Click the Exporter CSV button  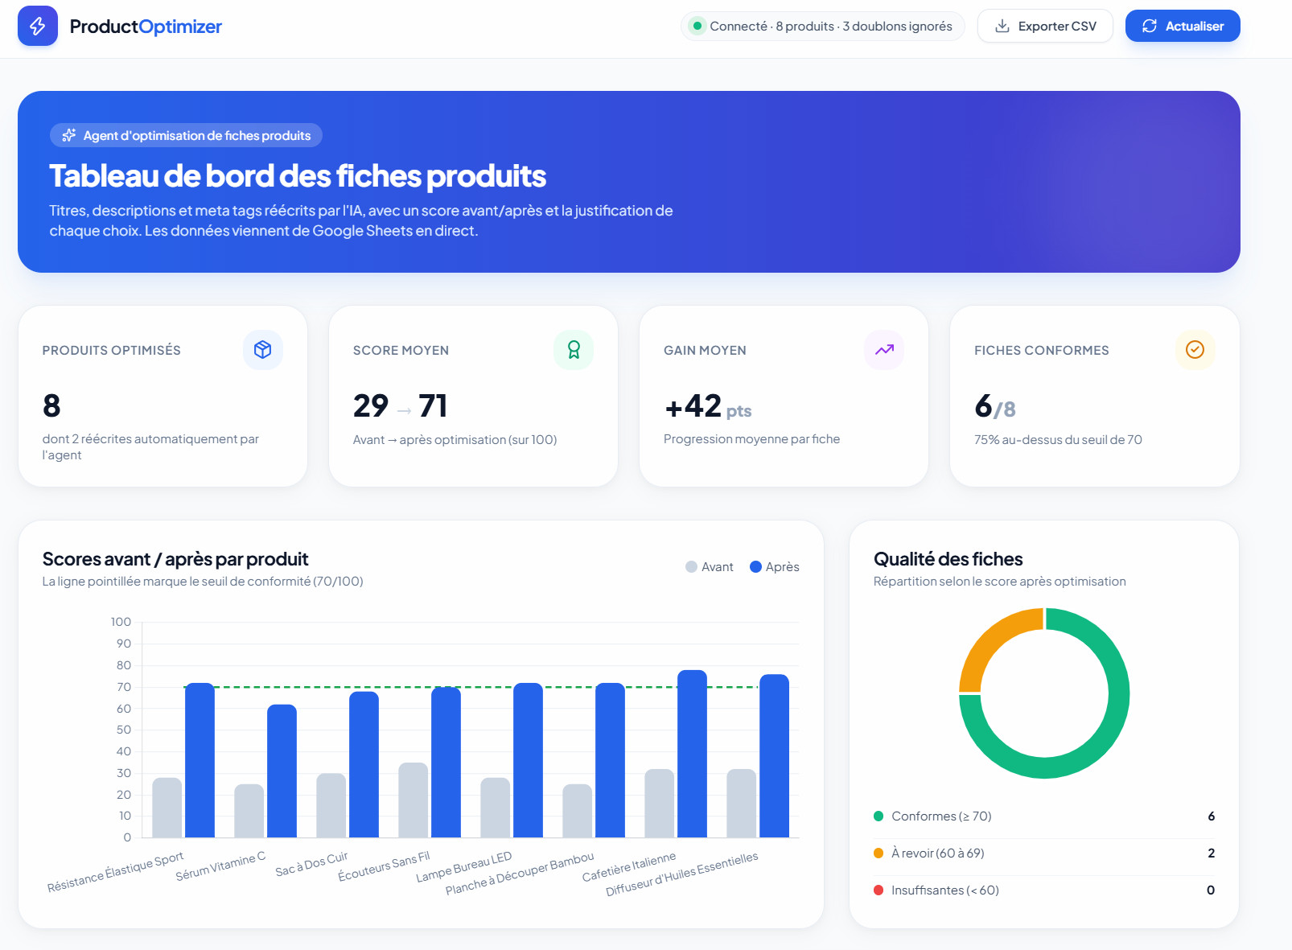coord(1045,26)
